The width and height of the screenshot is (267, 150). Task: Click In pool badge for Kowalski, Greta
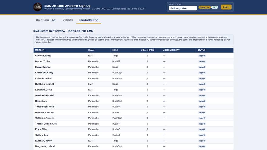pyautogui.click(x=202, y=90)
